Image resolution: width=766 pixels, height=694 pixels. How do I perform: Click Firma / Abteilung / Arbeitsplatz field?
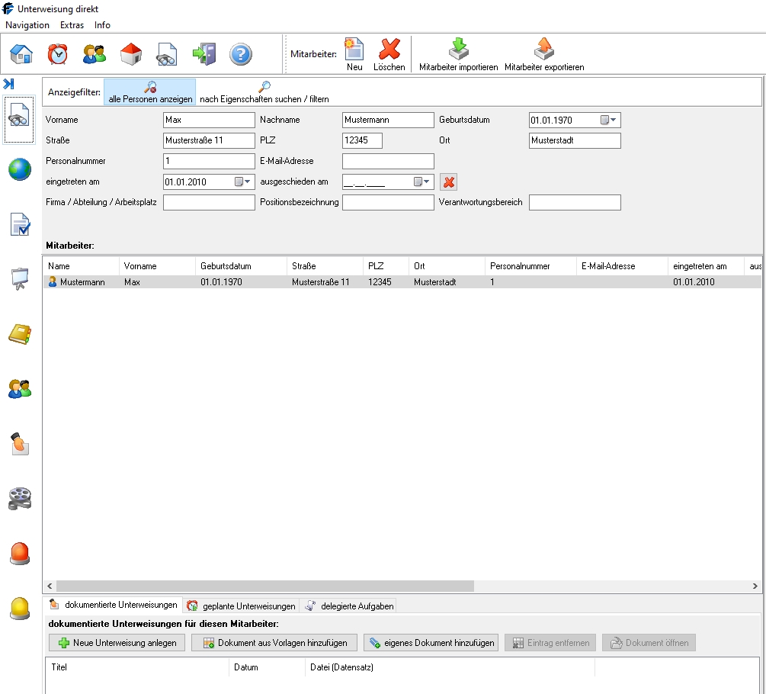pos(209,202)
